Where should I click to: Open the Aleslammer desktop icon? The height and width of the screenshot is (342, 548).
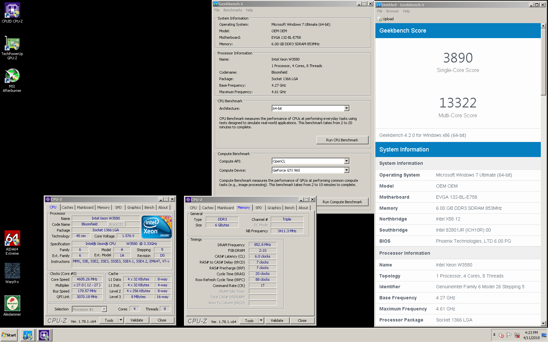(x=12, y=306)
